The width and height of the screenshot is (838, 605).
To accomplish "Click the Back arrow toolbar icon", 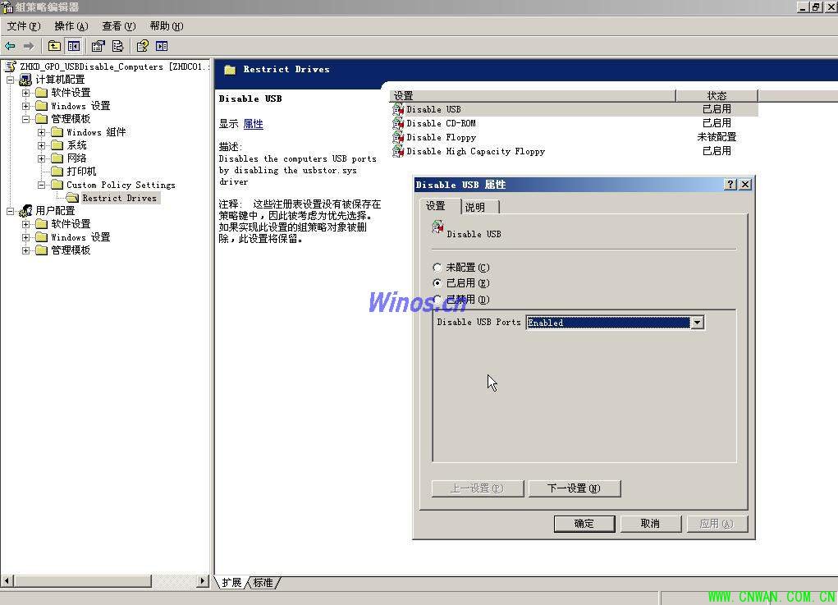I will tap(10, 46).
